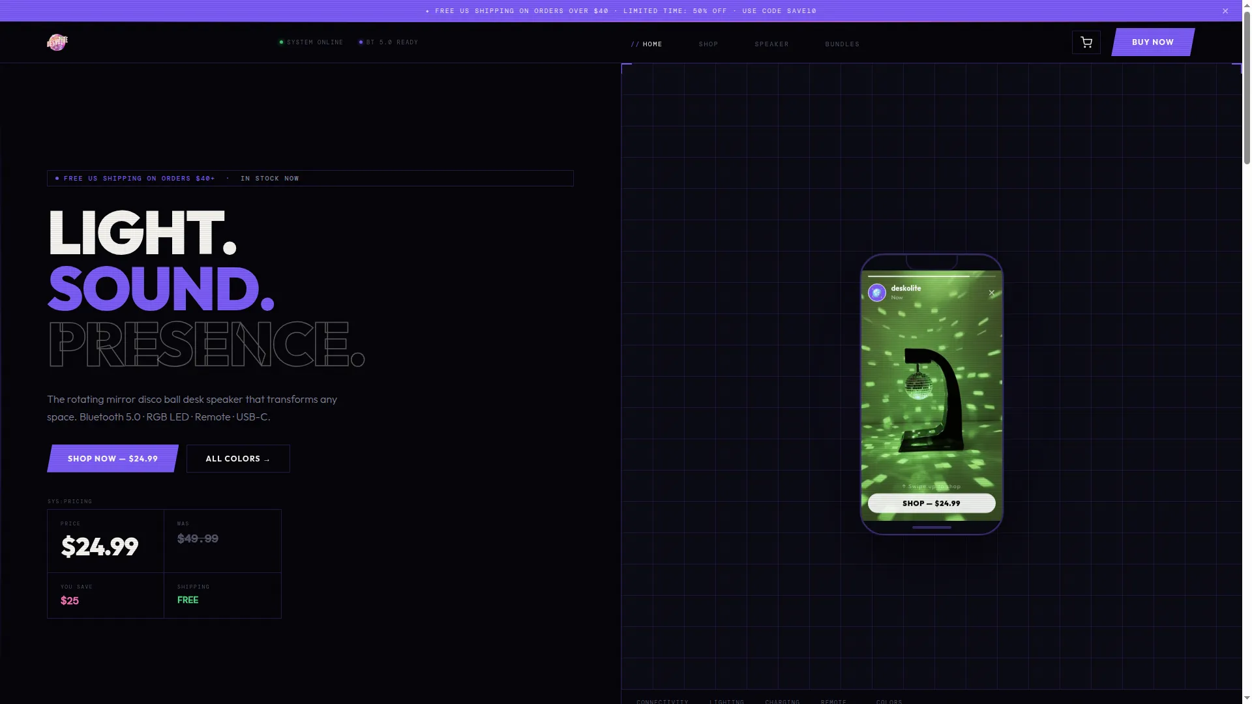Click the large $24.99 price value
Viewport: 1252px width, 704px height.
coord(100,546)
